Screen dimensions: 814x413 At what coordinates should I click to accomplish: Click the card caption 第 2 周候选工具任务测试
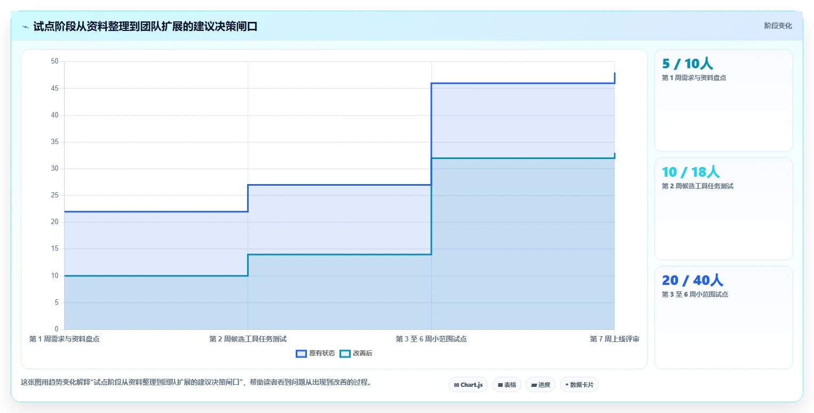click(698, 186)
